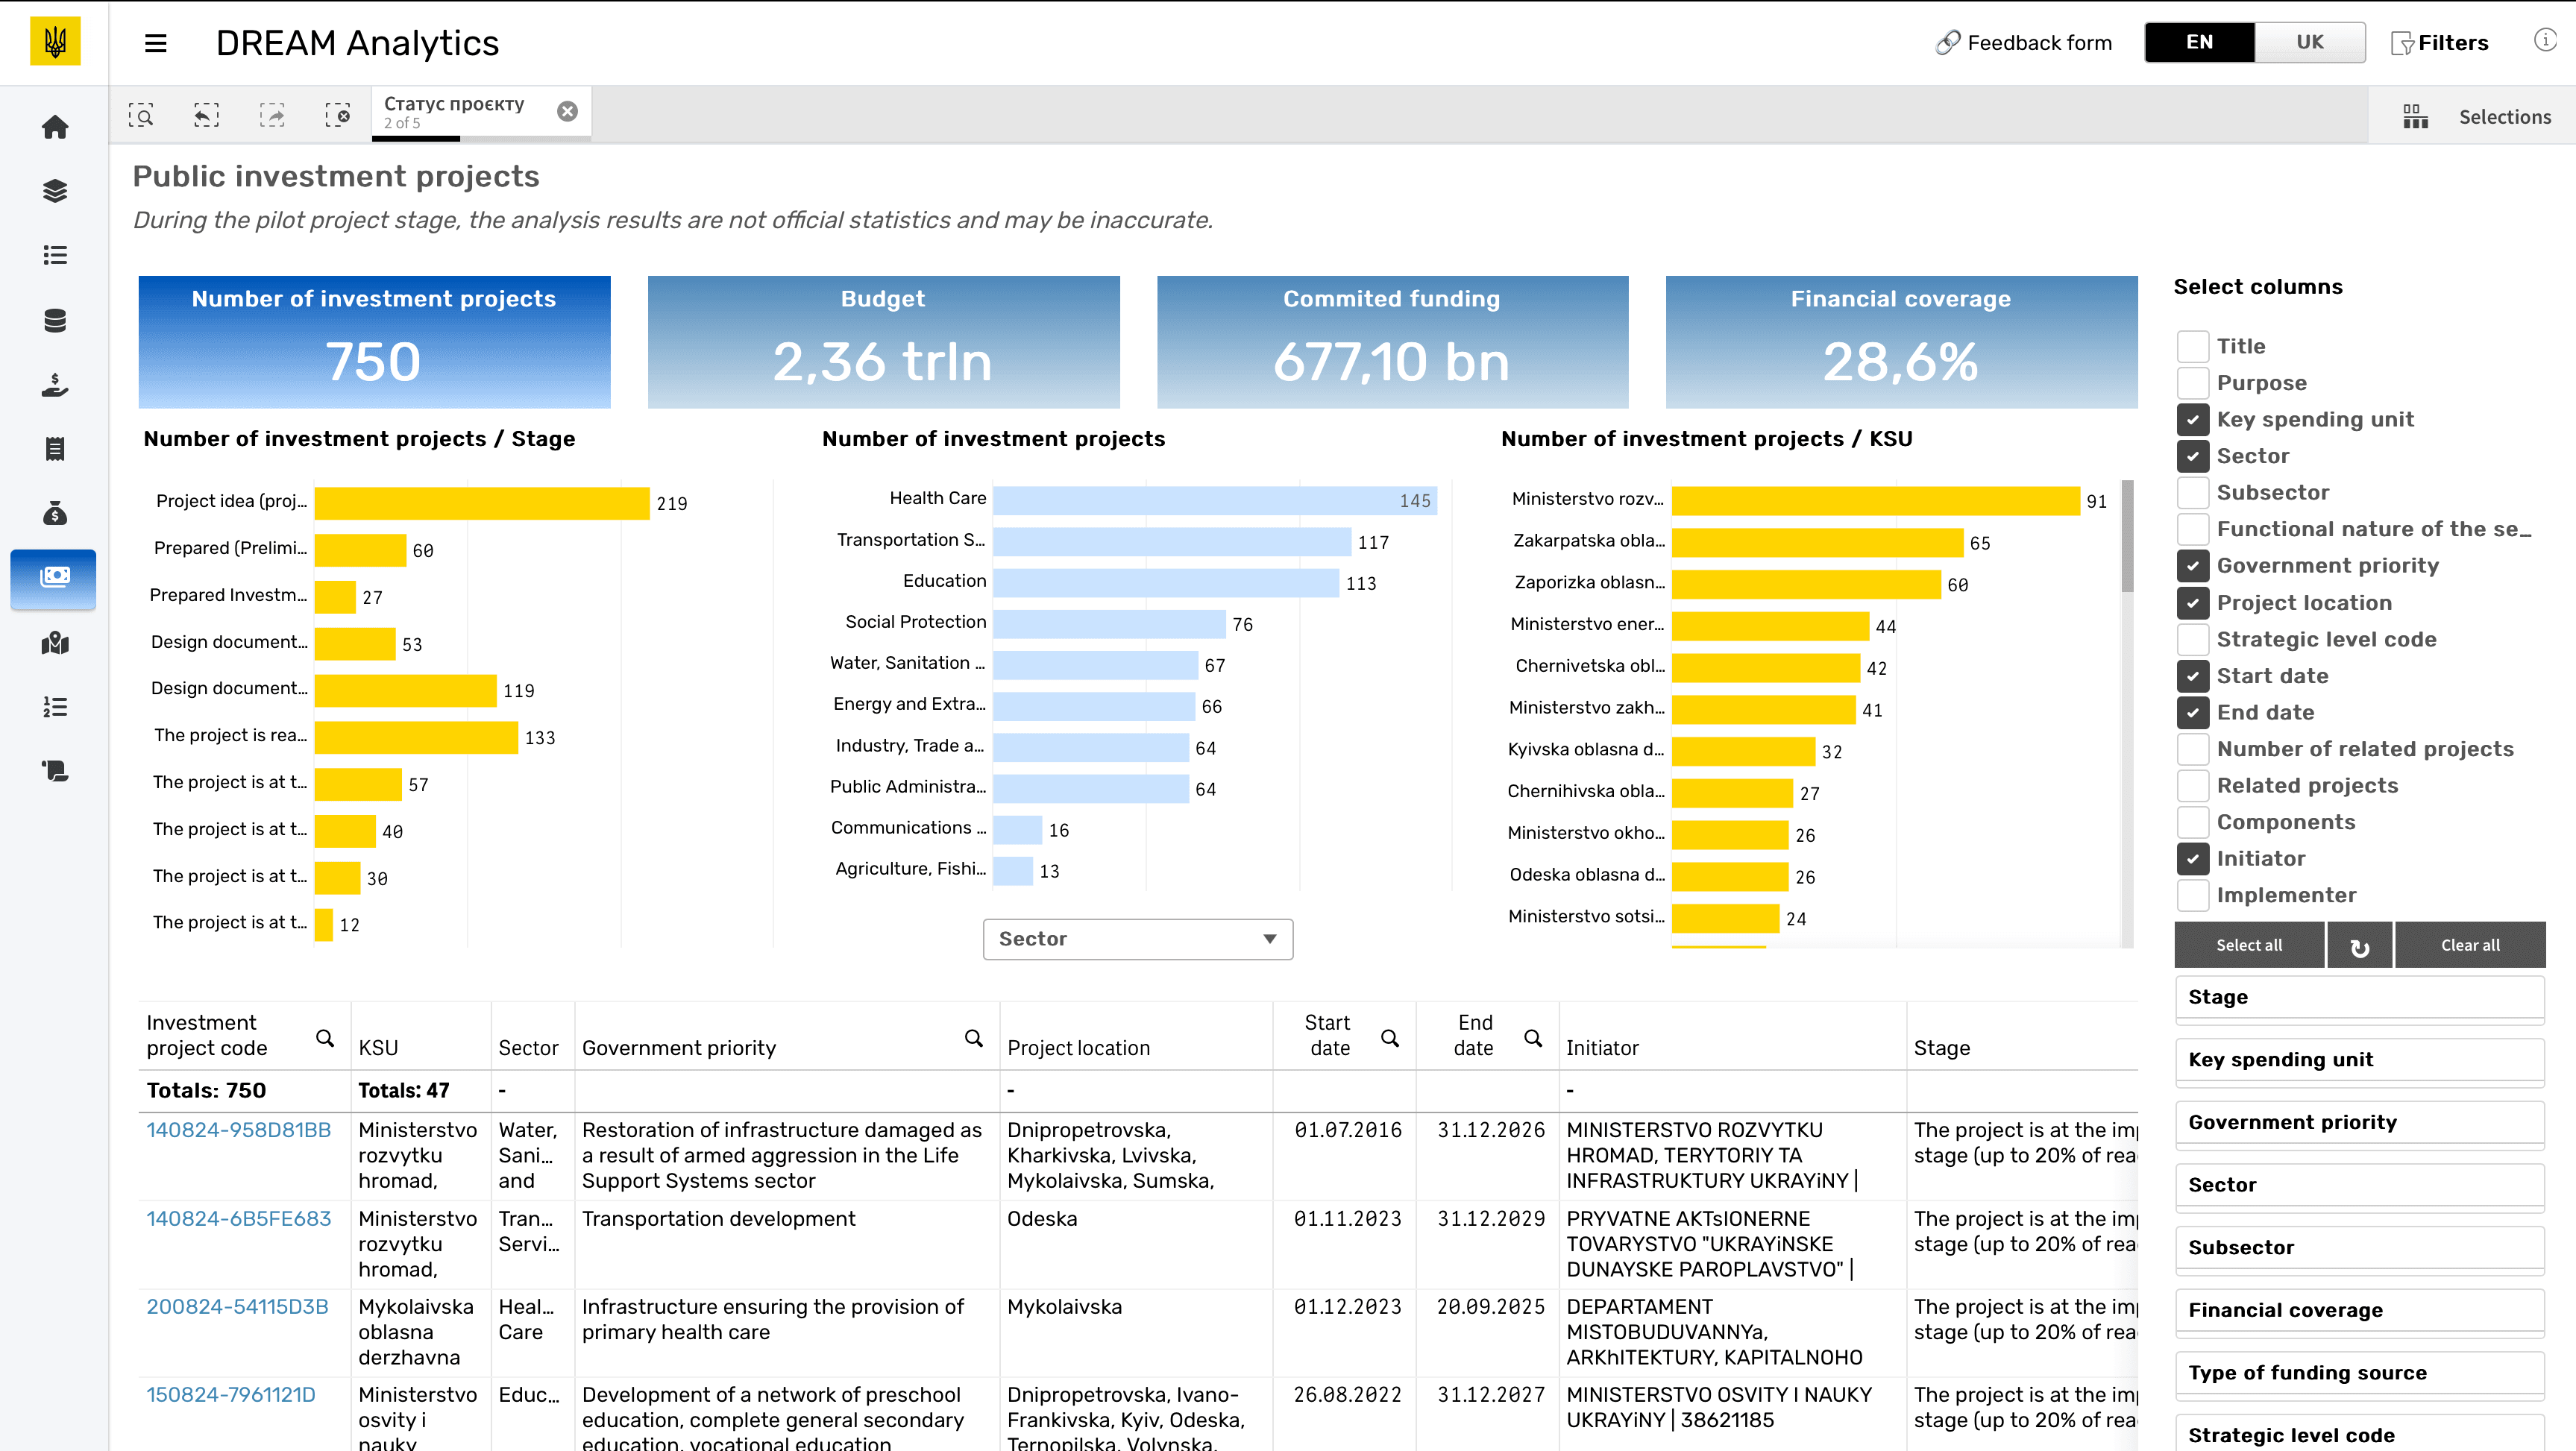
Task: Open the layers stack sidebar icon
Action: (x=55, y=191)
